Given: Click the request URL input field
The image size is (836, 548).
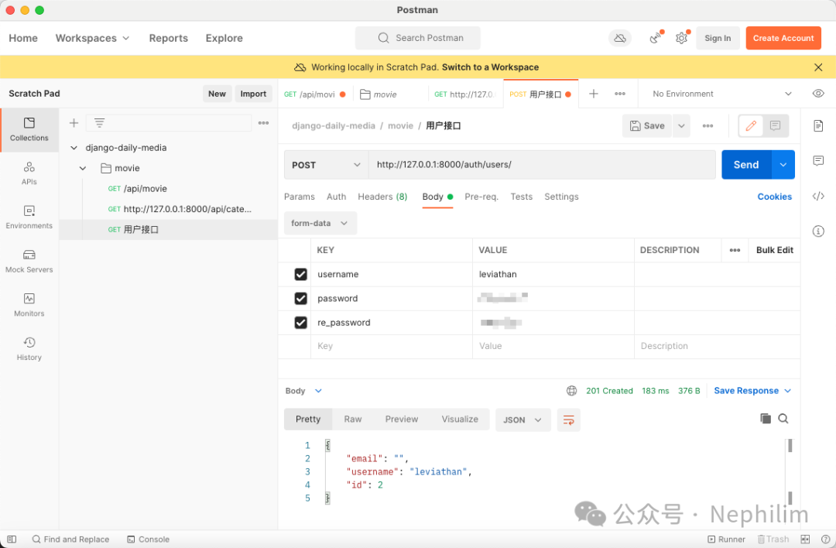Looking at the screenshot, I should 542,165.
